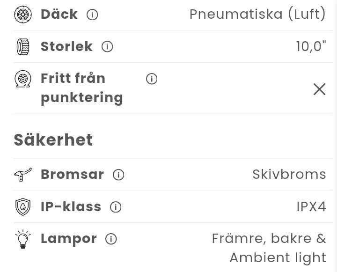Click the tire tread icon beside Storlek
This screenshot has height=272, width=337.
click(22, 47)
